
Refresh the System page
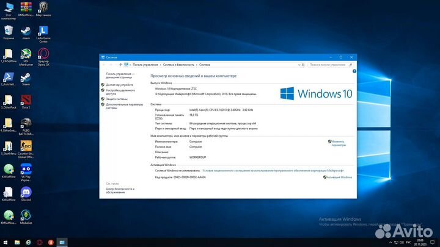(303, 65)
